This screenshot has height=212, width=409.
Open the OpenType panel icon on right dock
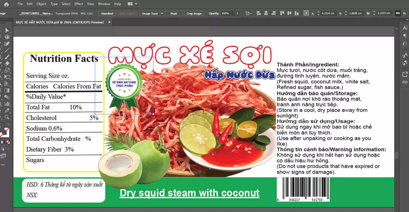pos(405,44)
